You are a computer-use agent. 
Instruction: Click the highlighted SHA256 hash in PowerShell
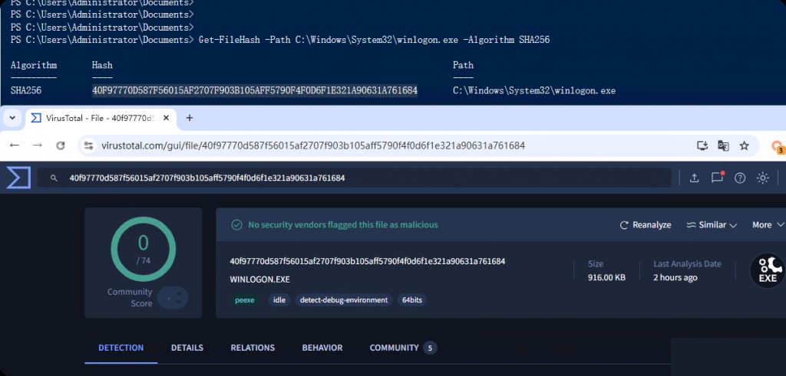255,90
